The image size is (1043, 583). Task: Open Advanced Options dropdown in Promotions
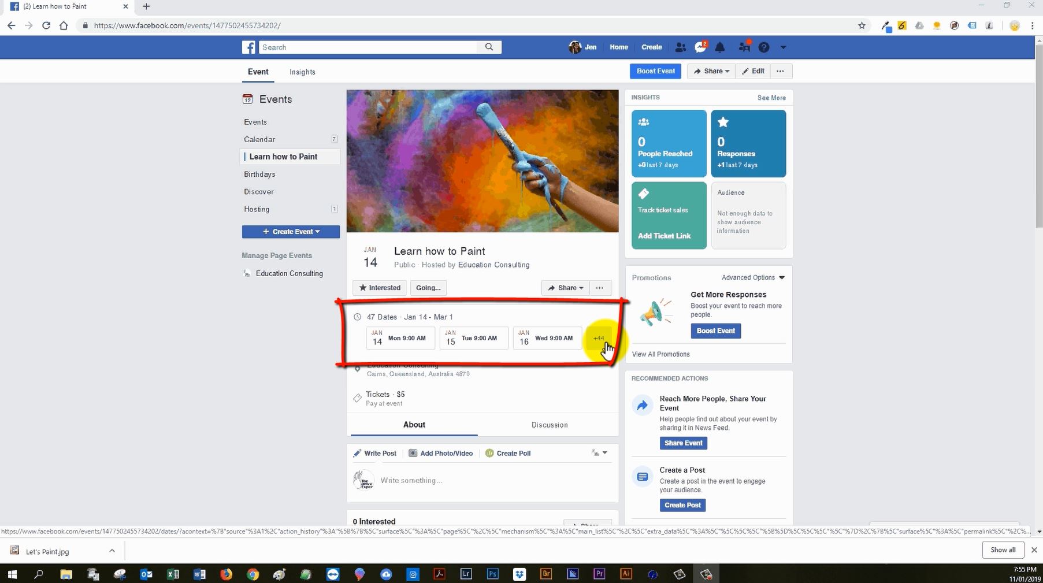[754, 278]
